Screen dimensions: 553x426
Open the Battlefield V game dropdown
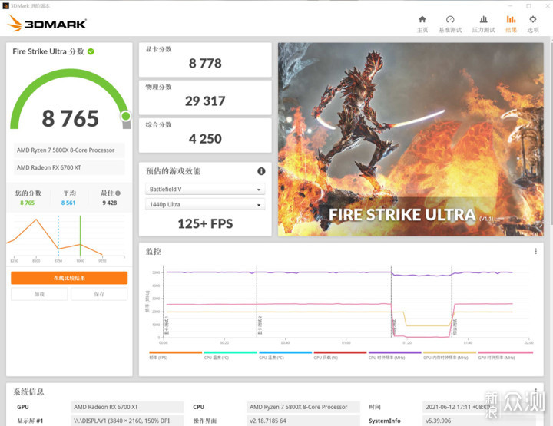pyautogui.click(x=205, y=190)
